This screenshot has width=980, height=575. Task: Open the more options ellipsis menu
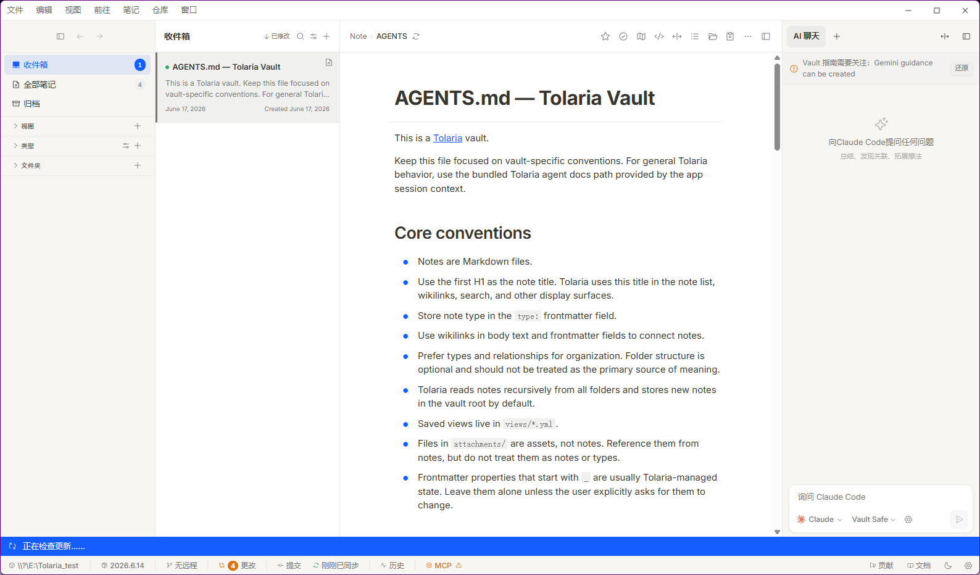click(748, 36)
